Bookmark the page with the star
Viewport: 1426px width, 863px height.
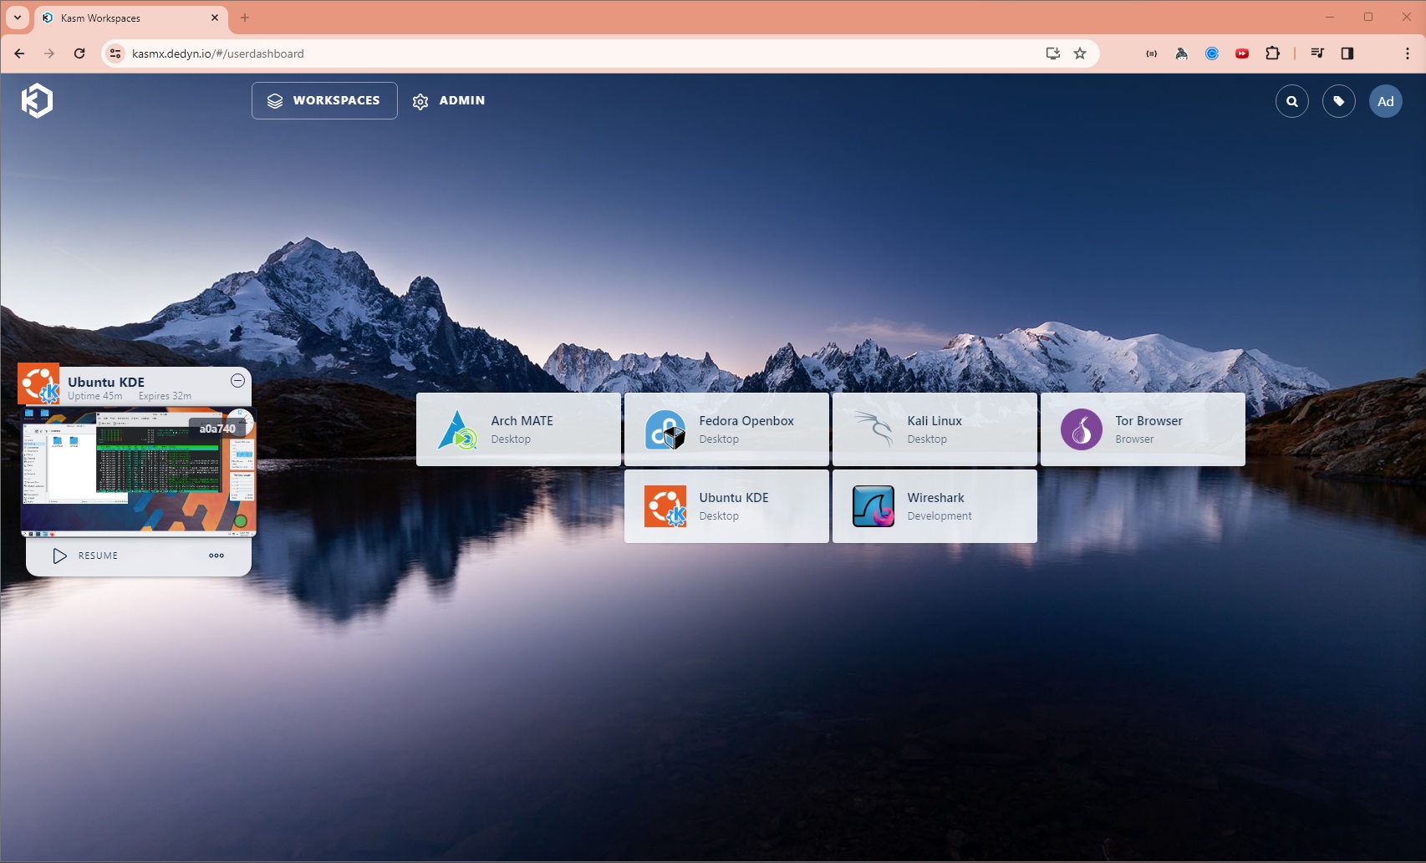pos(1080,53)
